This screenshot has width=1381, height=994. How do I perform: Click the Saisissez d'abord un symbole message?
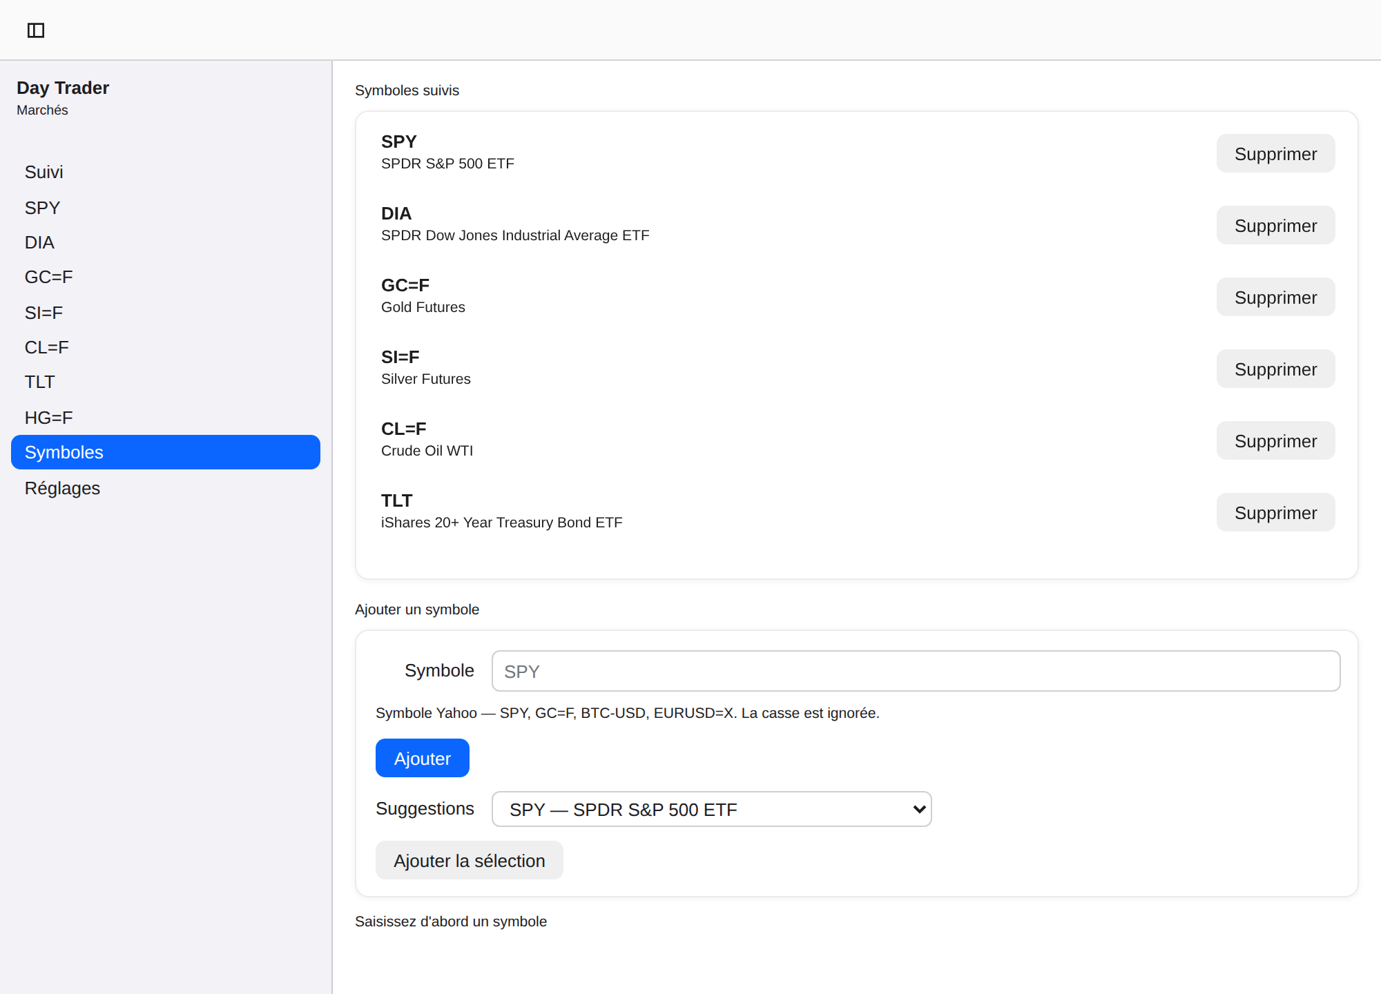pyautogui.click(x=451, y=922)
